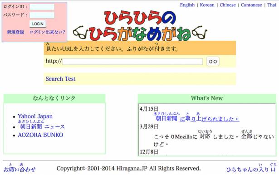Open the AOZORA BUNKO link

(x=40, y=135)
